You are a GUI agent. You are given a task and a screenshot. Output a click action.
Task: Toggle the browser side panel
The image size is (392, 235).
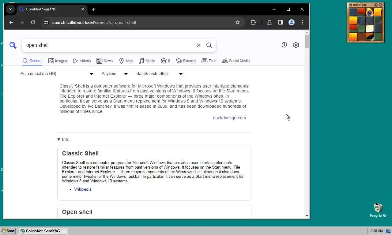[281, 22]
